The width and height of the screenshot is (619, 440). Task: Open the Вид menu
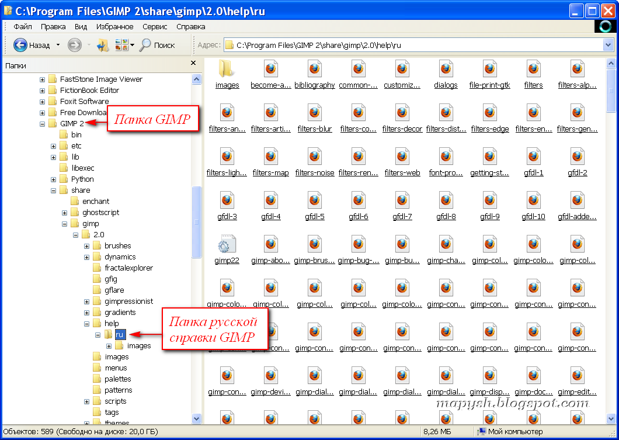81,26
